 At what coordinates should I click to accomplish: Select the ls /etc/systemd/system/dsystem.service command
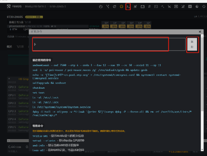[61, 107]
